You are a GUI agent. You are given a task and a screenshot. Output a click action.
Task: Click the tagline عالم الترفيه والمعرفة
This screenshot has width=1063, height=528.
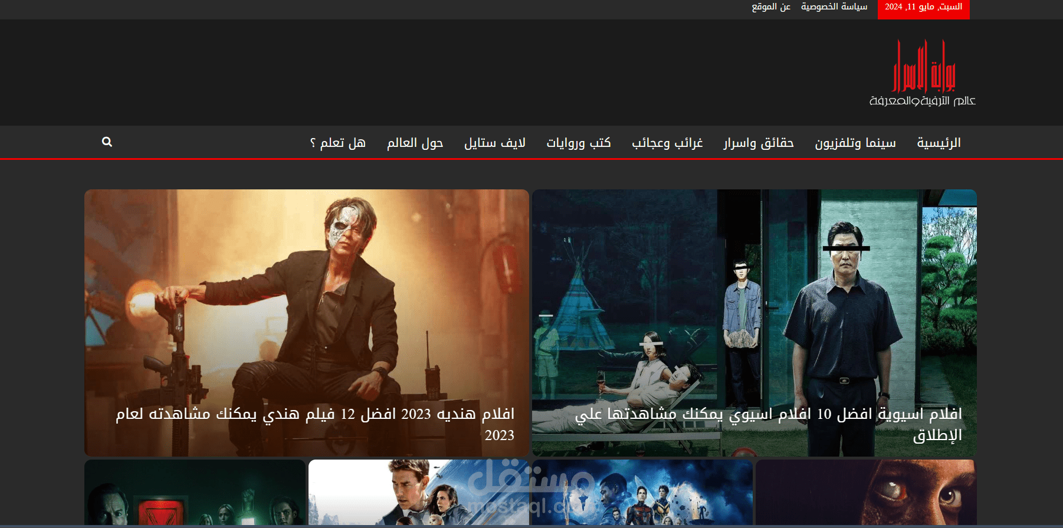pyautogui.click(x=923, y=101)
